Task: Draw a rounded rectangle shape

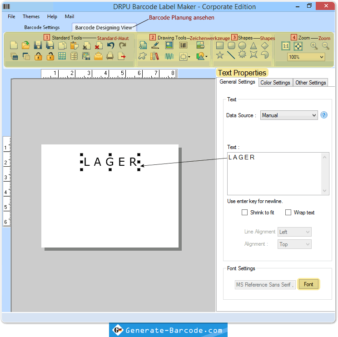Action: (x=231, y=45)
